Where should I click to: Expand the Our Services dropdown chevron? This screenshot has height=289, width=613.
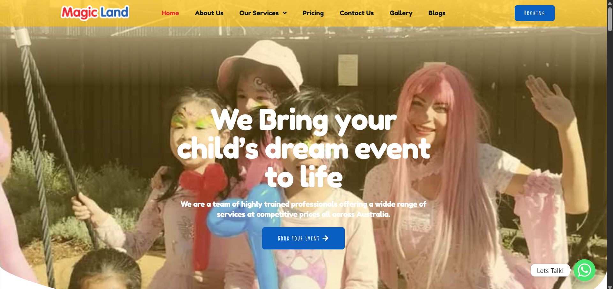(285, 13)
